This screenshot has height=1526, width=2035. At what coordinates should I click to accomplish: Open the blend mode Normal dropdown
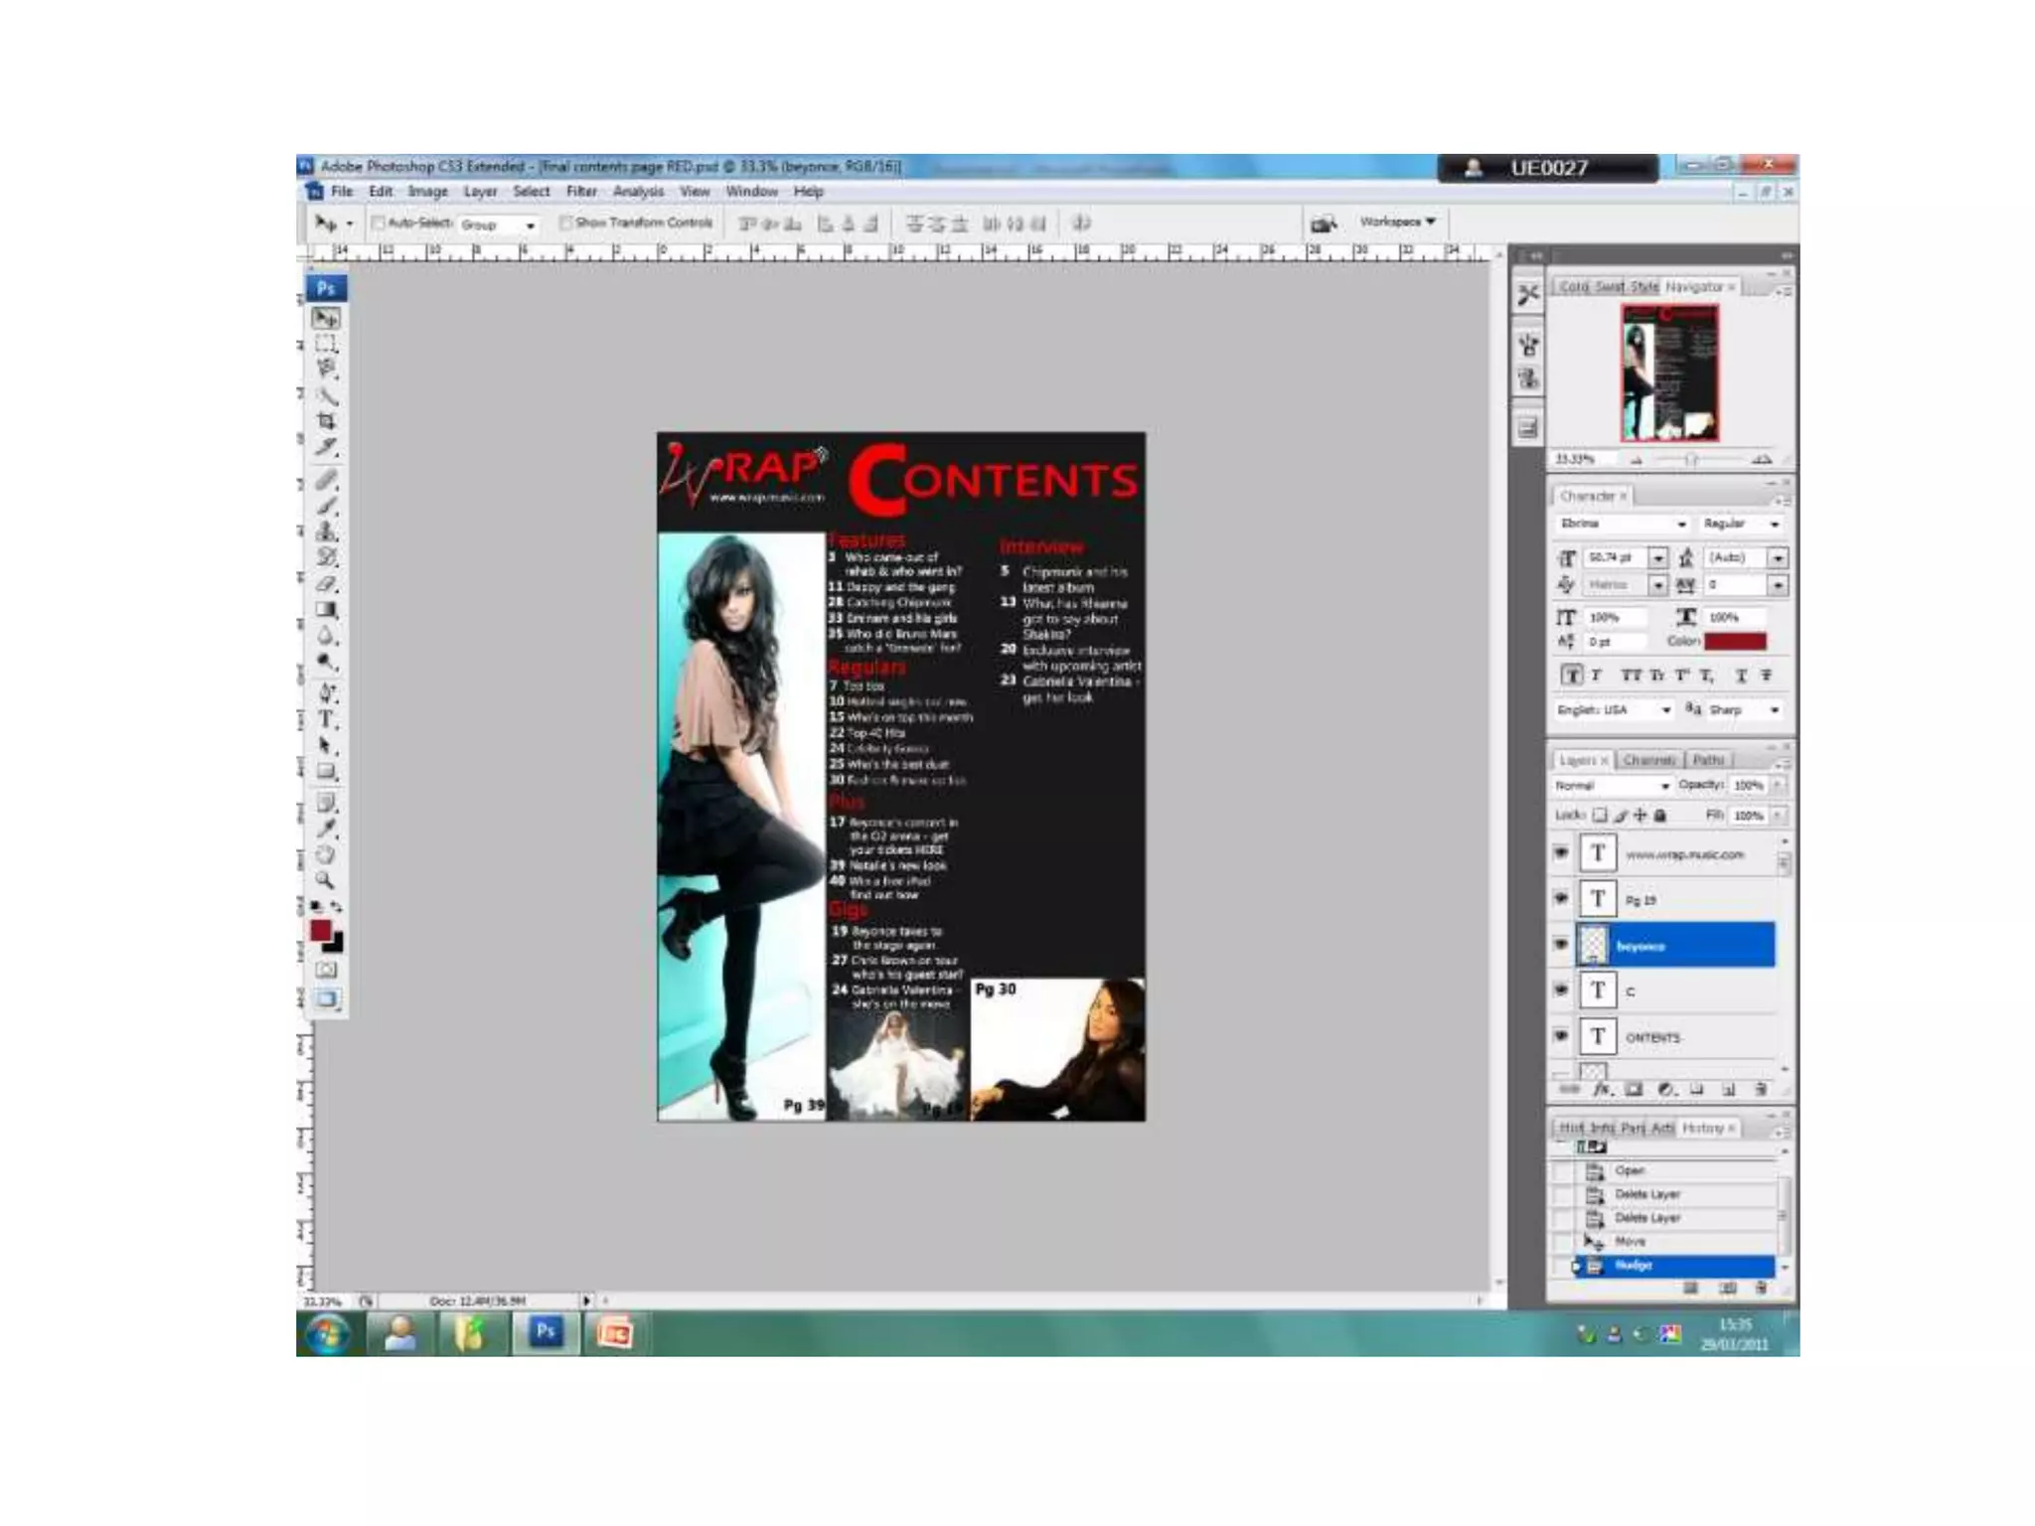click(1613, 786)
